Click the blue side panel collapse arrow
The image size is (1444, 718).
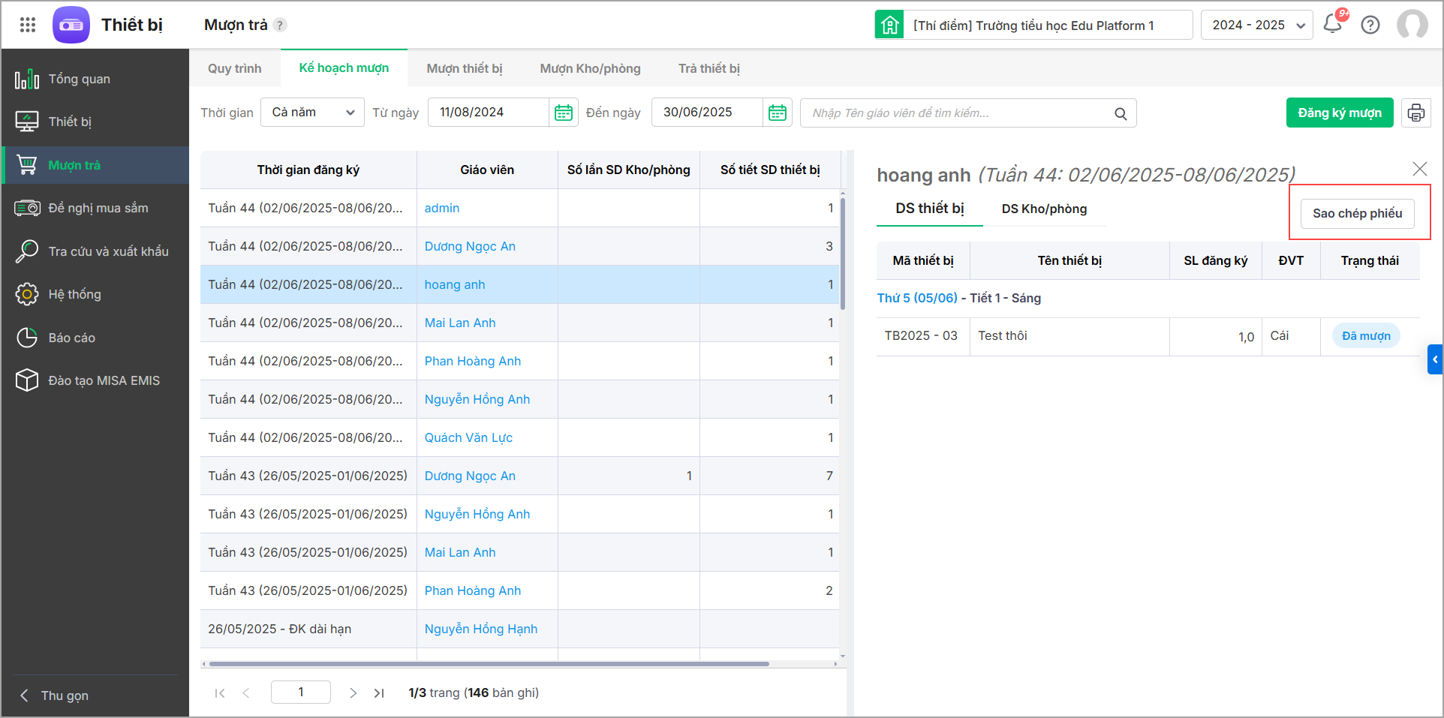tap(1435, 359)
